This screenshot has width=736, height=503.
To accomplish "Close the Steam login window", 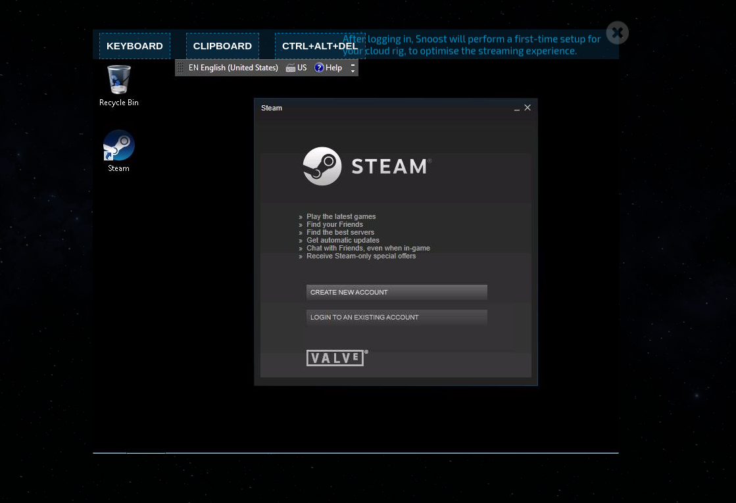I will click(x=527, y=108).
